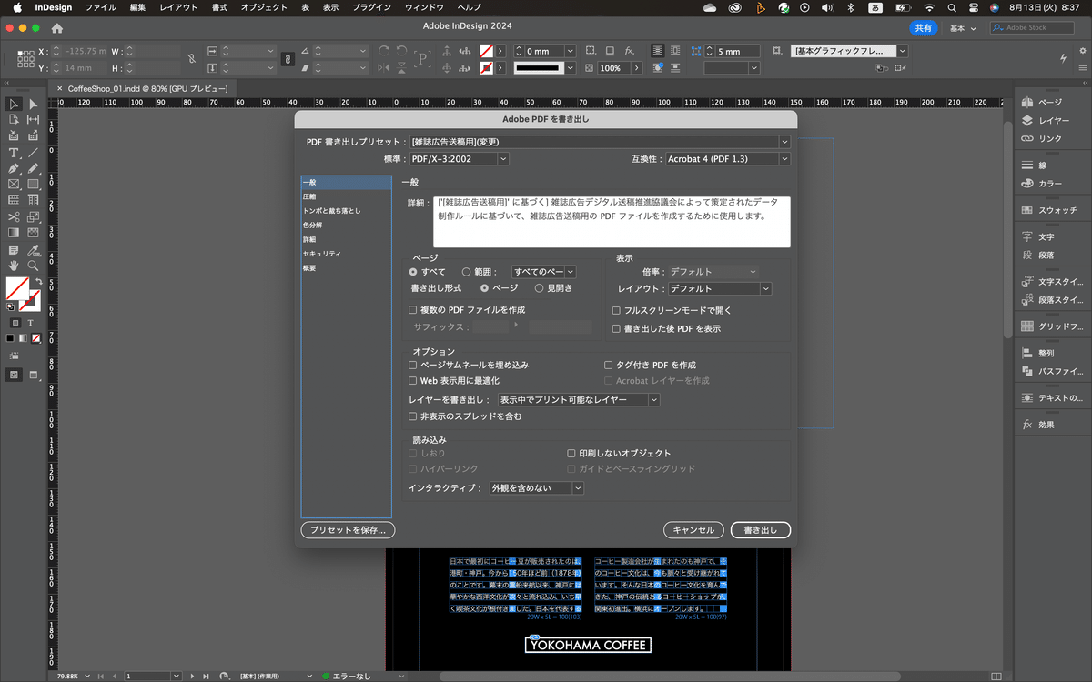The height and width of the screenshot is (682, 1092).
Task: Enable '印刷しないオブジェクト' checkbox
Action: (x=571, y=453)
